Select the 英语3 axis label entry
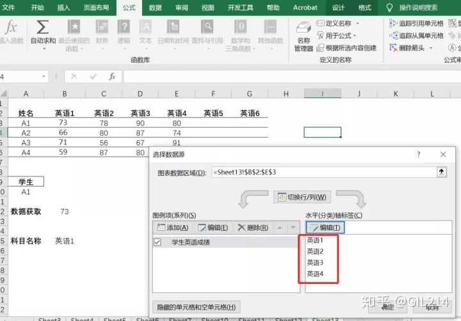This screenshot has height=321, width=461. (315, 263)
